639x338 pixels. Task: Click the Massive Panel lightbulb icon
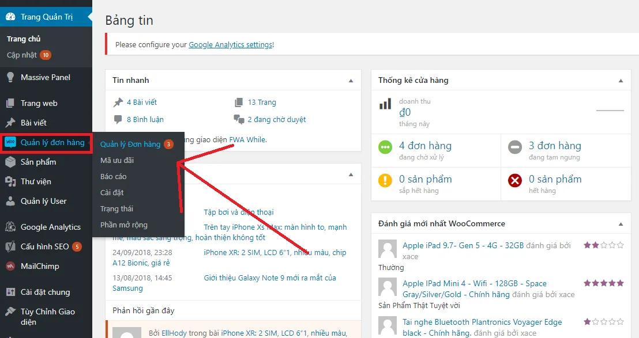pos(10,77)
